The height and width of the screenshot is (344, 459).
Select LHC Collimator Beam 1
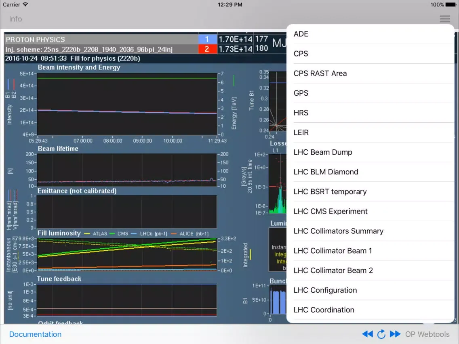coord(370,251)
